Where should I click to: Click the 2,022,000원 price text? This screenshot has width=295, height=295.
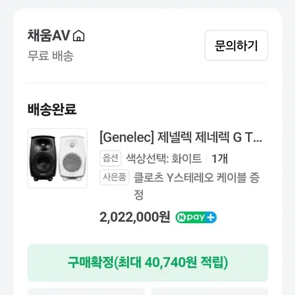point(135,217)
